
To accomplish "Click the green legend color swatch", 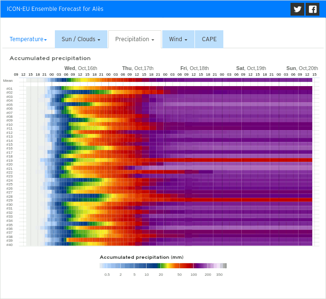I will point(163,266).
